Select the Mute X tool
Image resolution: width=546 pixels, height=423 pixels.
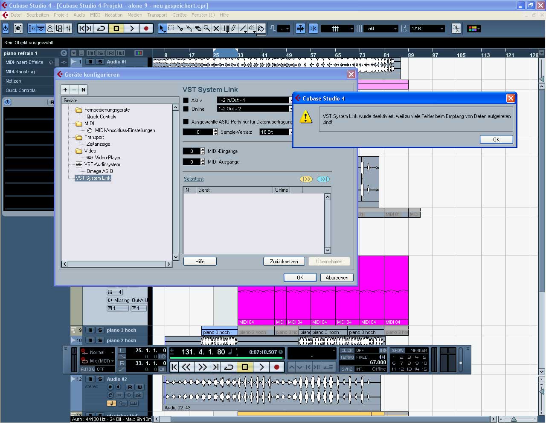216,29
